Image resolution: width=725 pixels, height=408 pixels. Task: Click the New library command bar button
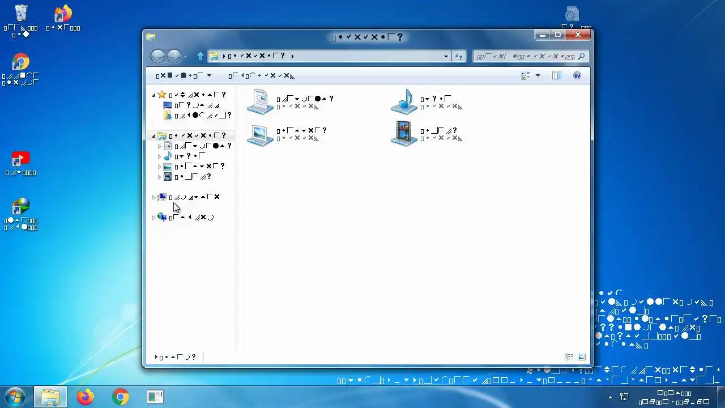coord(262,75)
